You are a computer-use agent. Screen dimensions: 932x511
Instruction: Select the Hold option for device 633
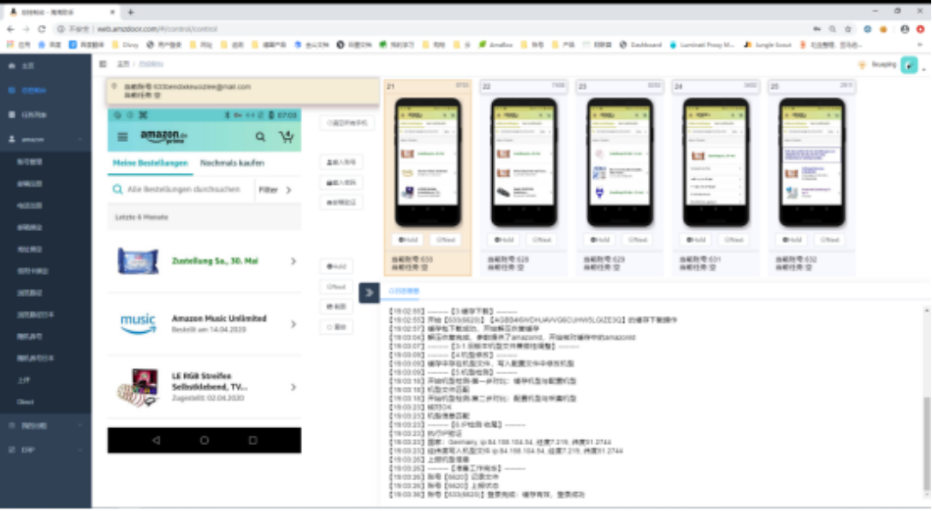pos(408,240)
